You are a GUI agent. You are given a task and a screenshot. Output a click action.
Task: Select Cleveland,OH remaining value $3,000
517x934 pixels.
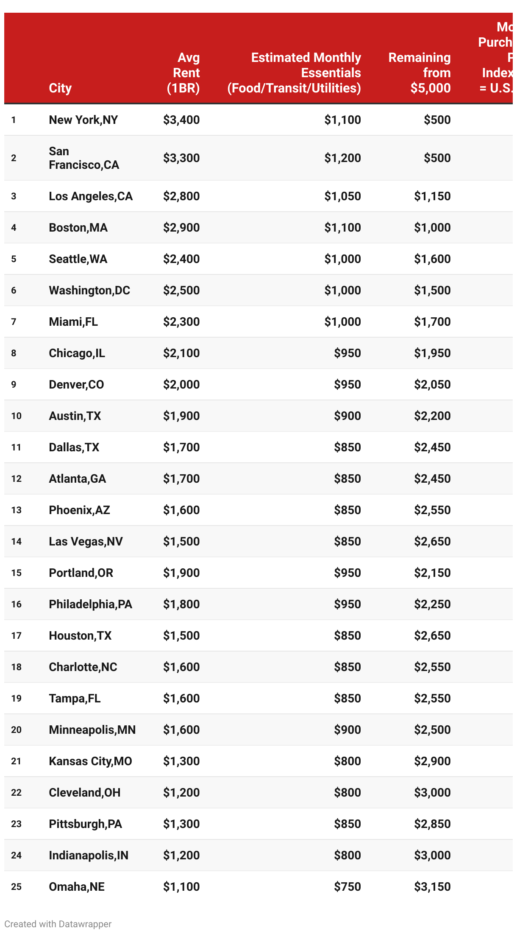pyautogui.click(x=432, y=792)
